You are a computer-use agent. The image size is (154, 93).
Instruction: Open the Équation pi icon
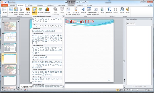click(x=109, y=11)
